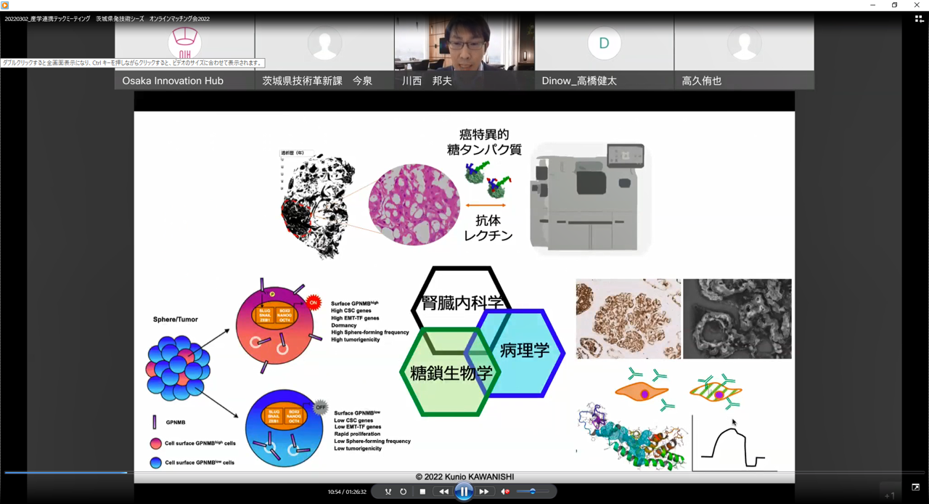Rewind the video
The image size is (929, 504).
click(x=443, y=492)
